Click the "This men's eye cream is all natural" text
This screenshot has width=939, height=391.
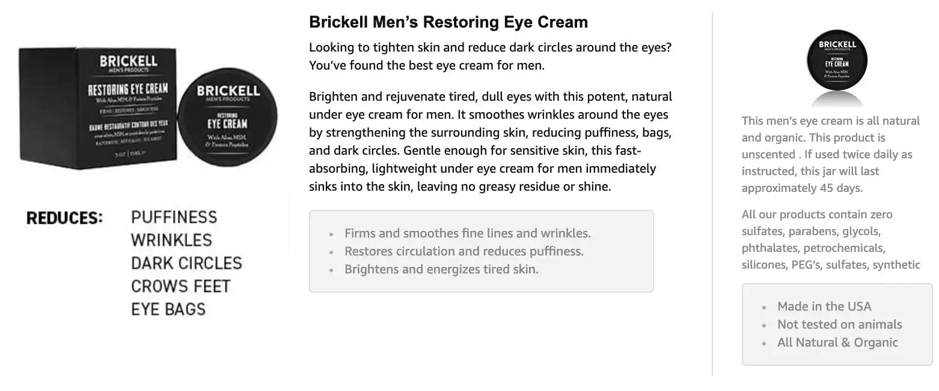click(830, 154)
